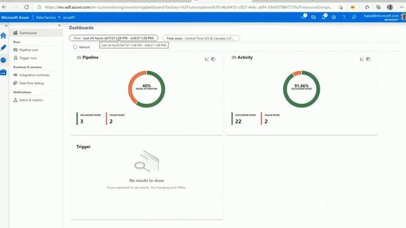Screen dimensions: 406x228
Task: Select Dashboards in the side menu
Action: tap(36, 33)
